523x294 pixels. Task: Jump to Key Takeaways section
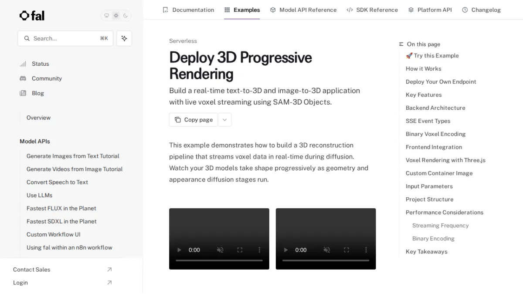pyautogui.click(x=427, y=252)
